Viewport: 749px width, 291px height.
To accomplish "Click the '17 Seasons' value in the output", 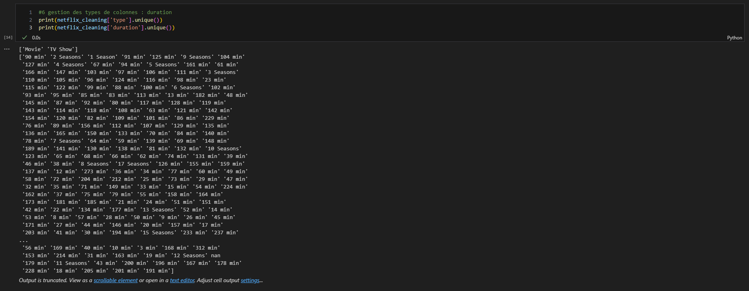I will [134, 164].
